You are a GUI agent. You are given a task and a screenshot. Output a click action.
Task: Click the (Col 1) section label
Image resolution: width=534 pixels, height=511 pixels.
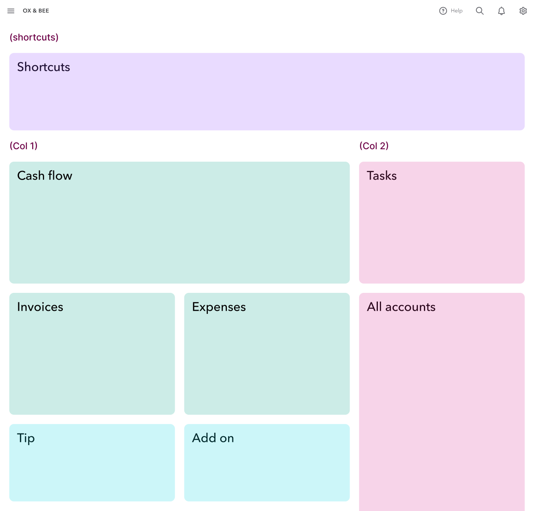[x=24, y=146]
